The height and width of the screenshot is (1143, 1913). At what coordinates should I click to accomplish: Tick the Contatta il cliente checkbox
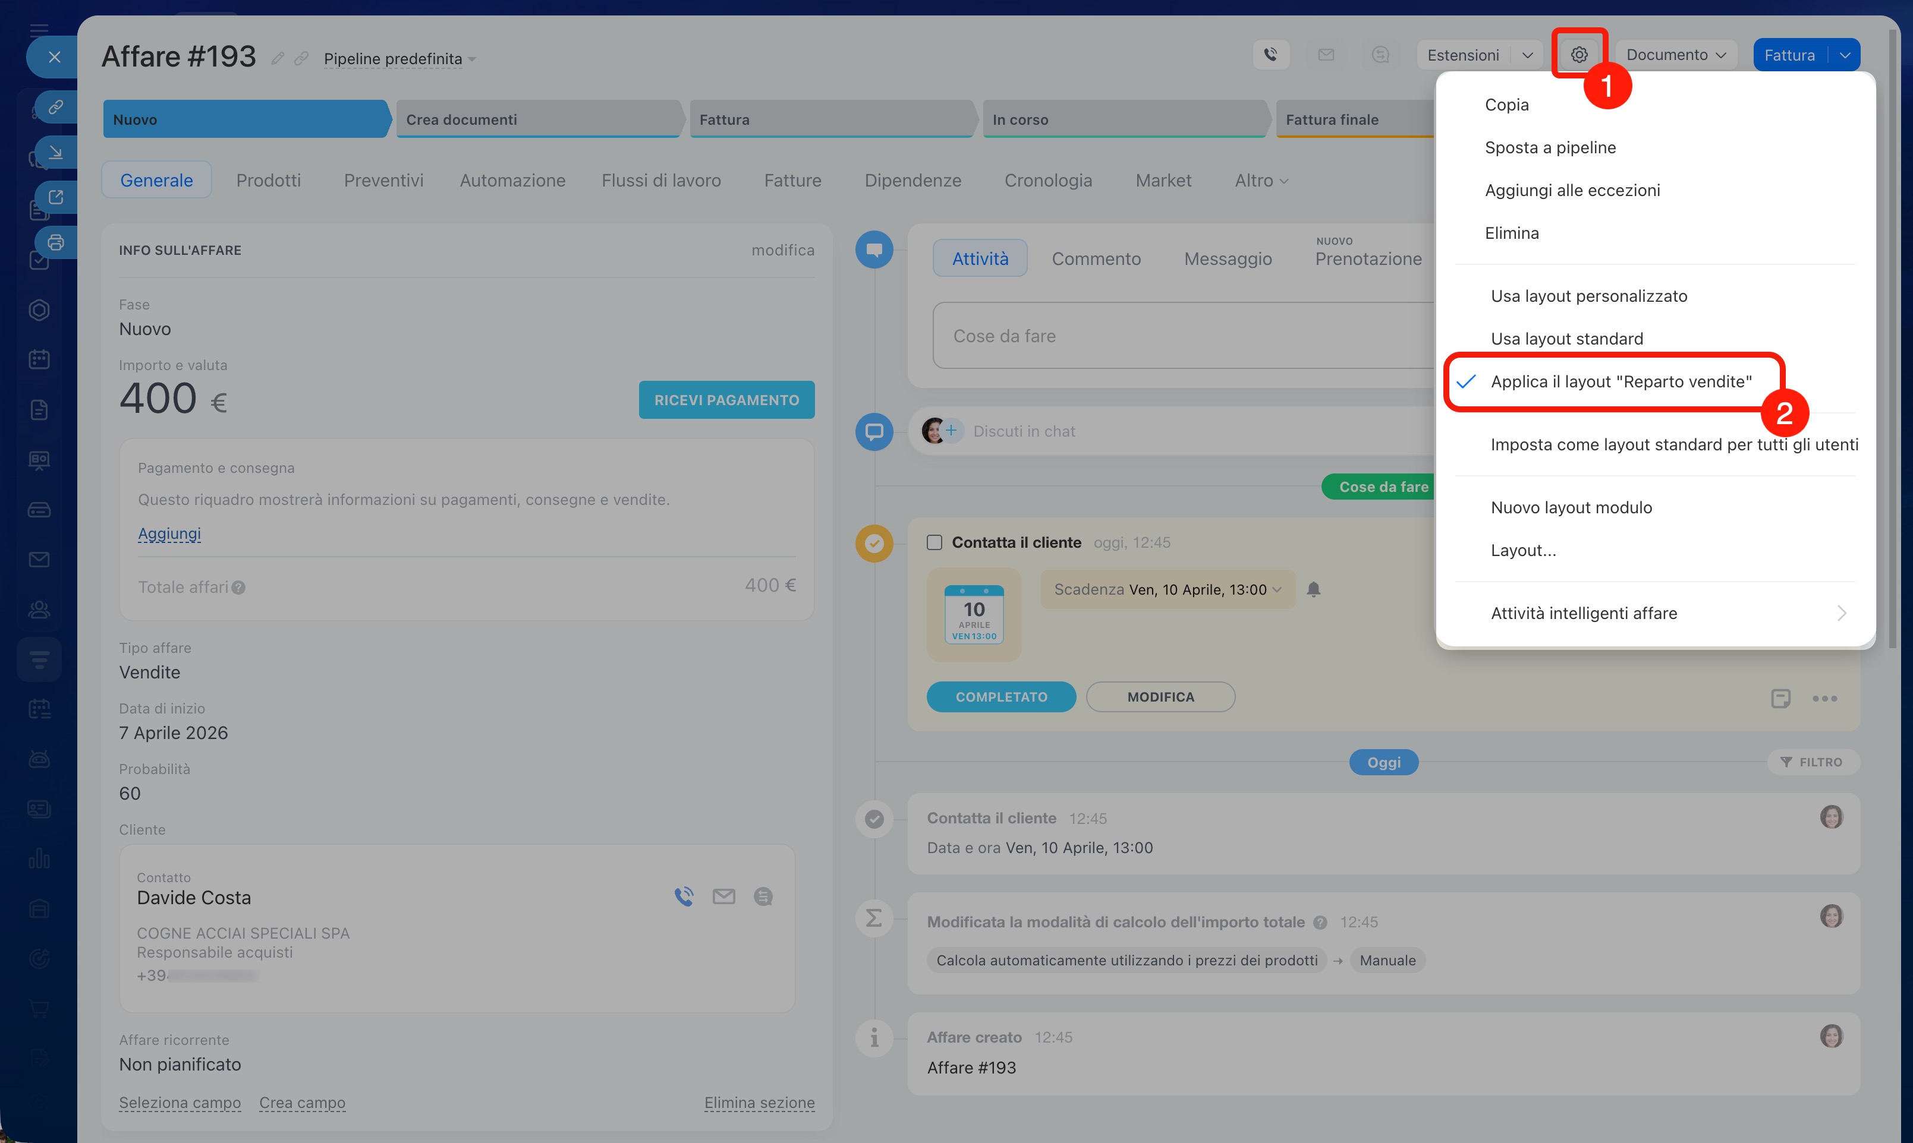934,542
